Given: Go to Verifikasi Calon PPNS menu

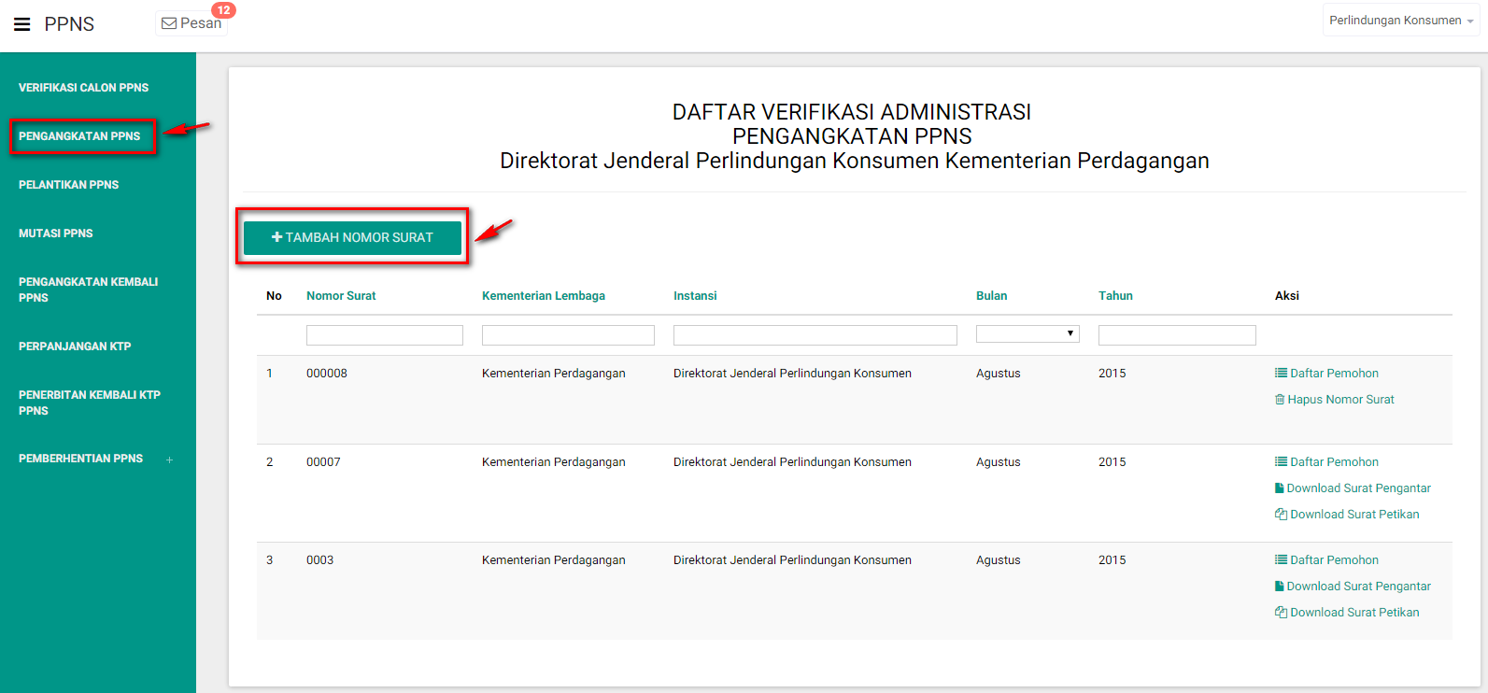Looking at the screenshot, I should 83,88.
